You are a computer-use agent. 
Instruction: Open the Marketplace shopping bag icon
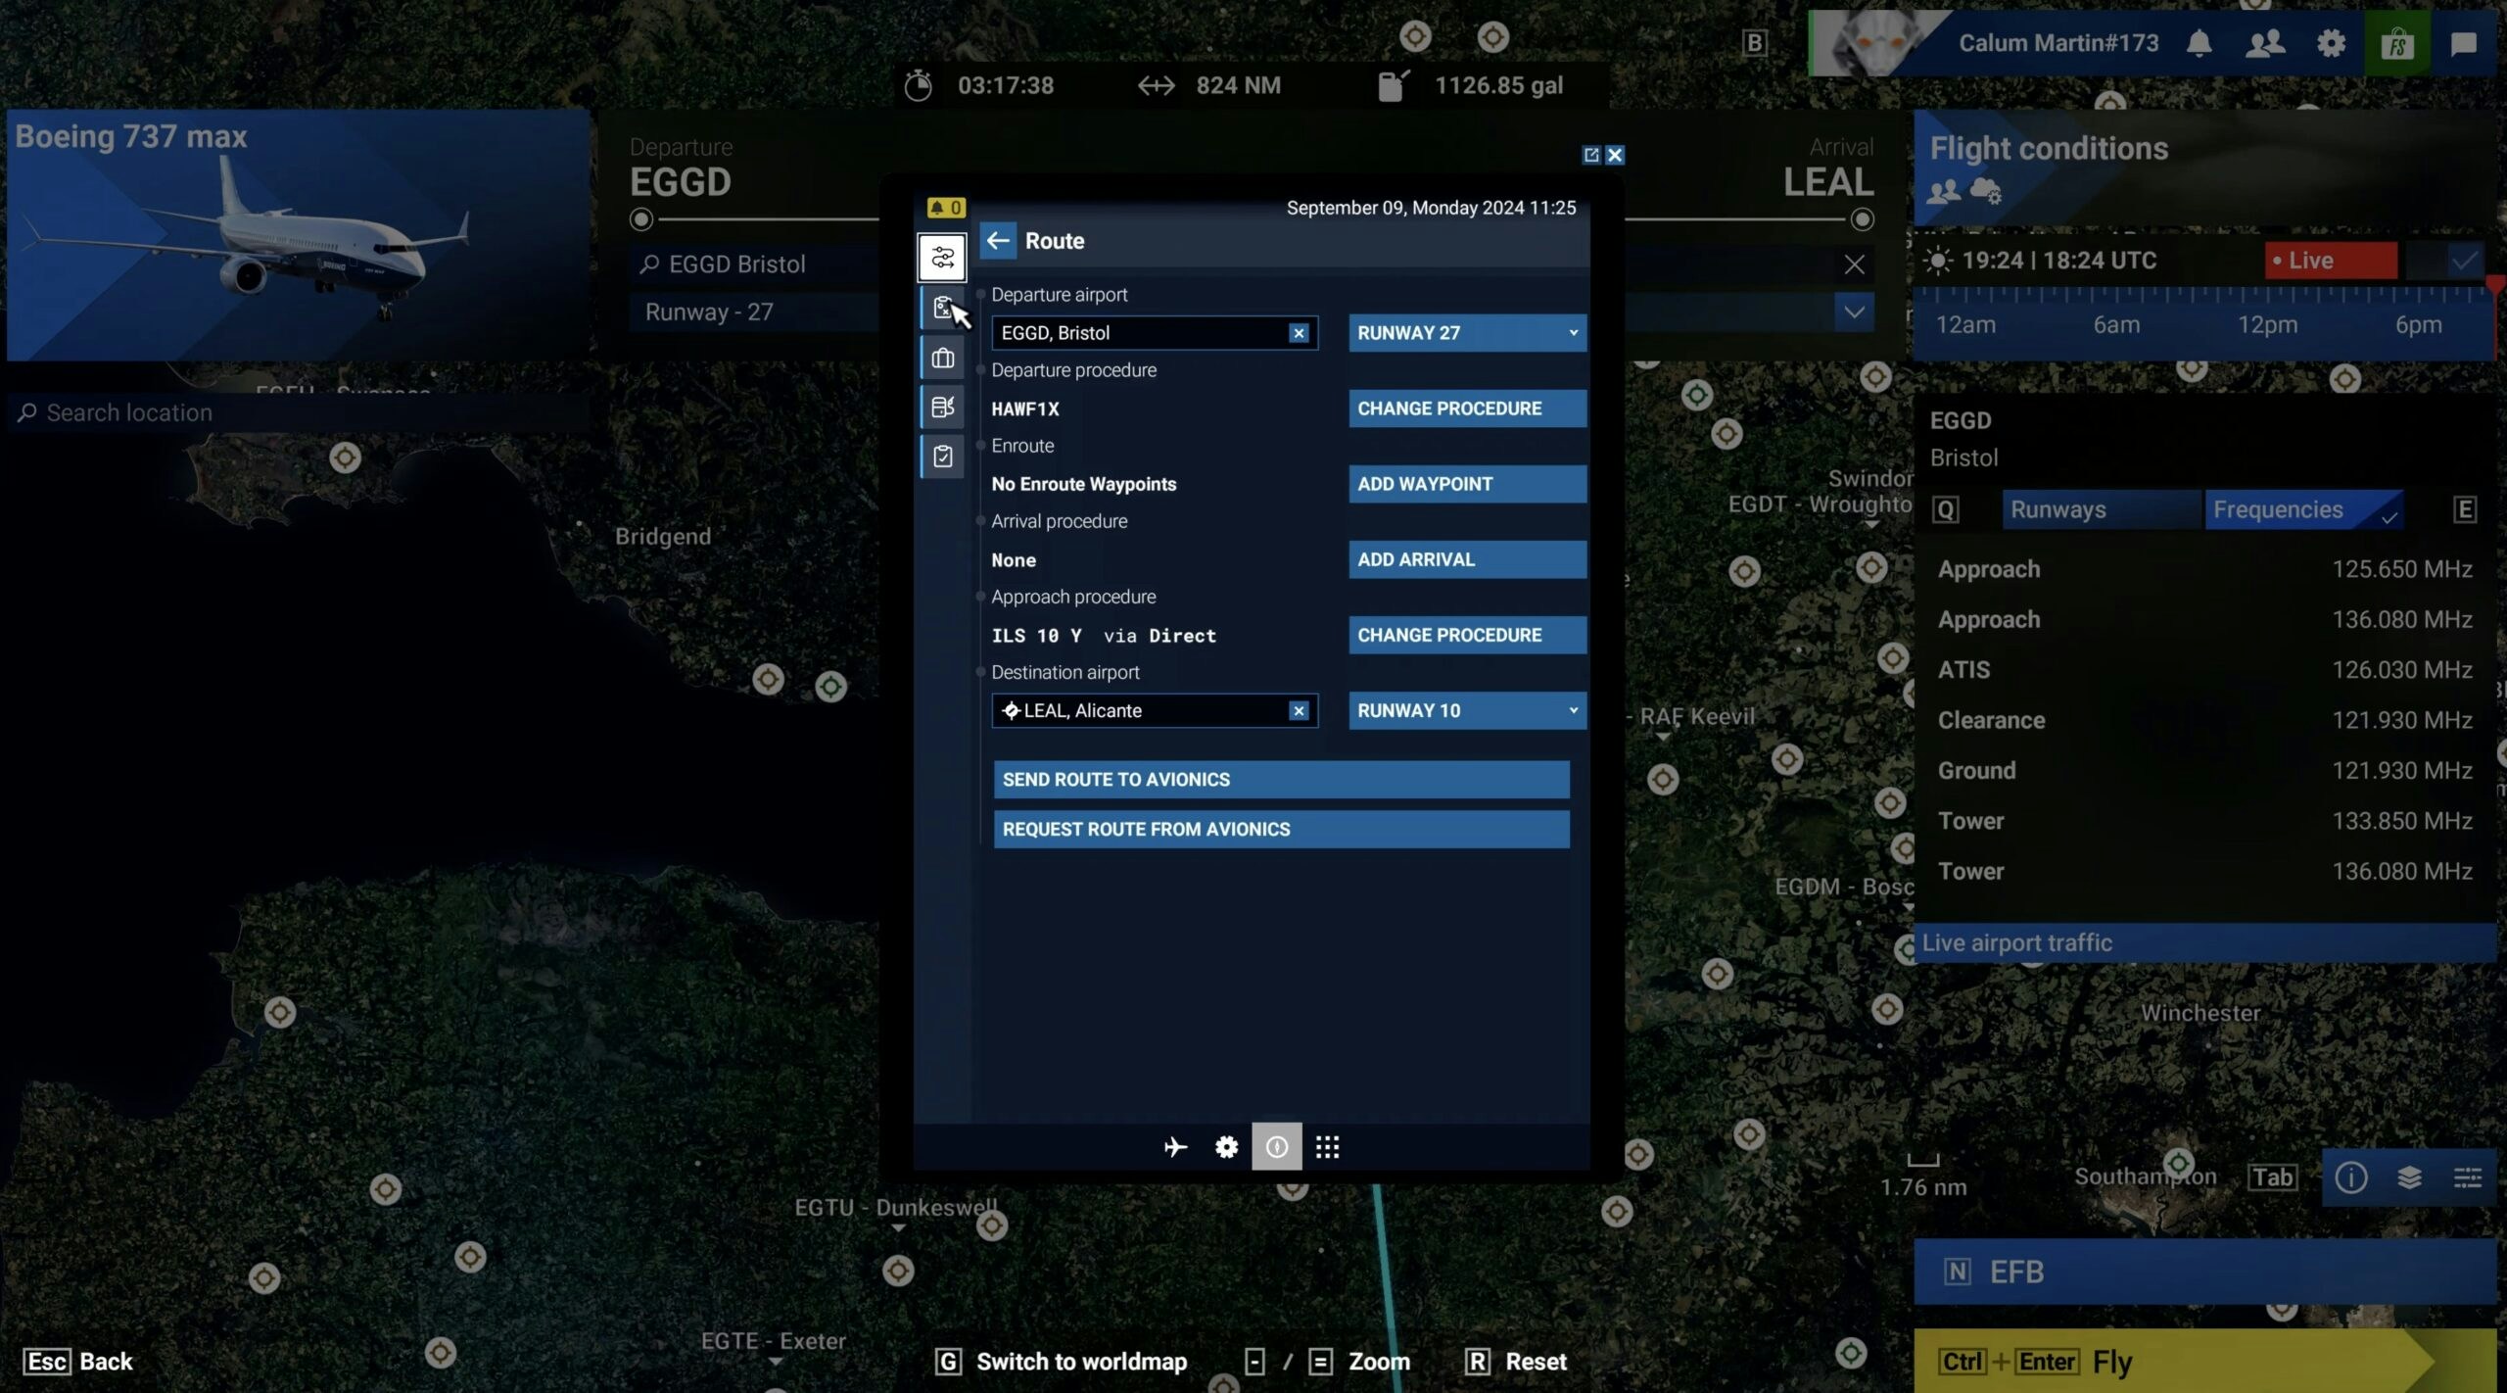point(2397,43)
